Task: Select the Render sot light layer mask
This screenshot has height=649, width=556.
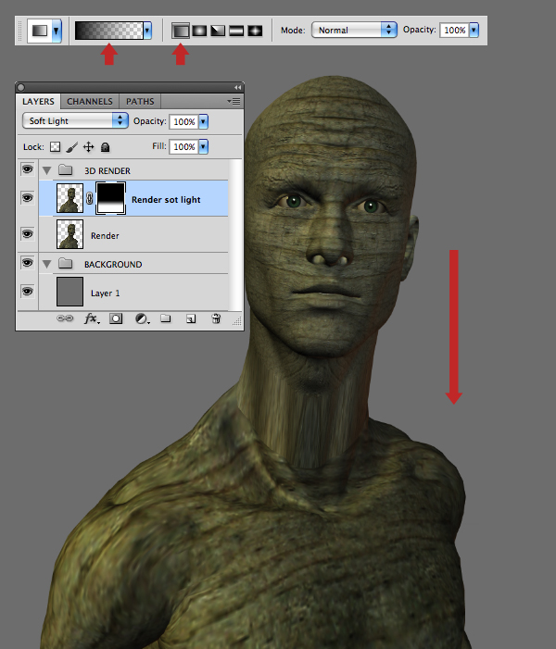Action: [x=110, y=198]
